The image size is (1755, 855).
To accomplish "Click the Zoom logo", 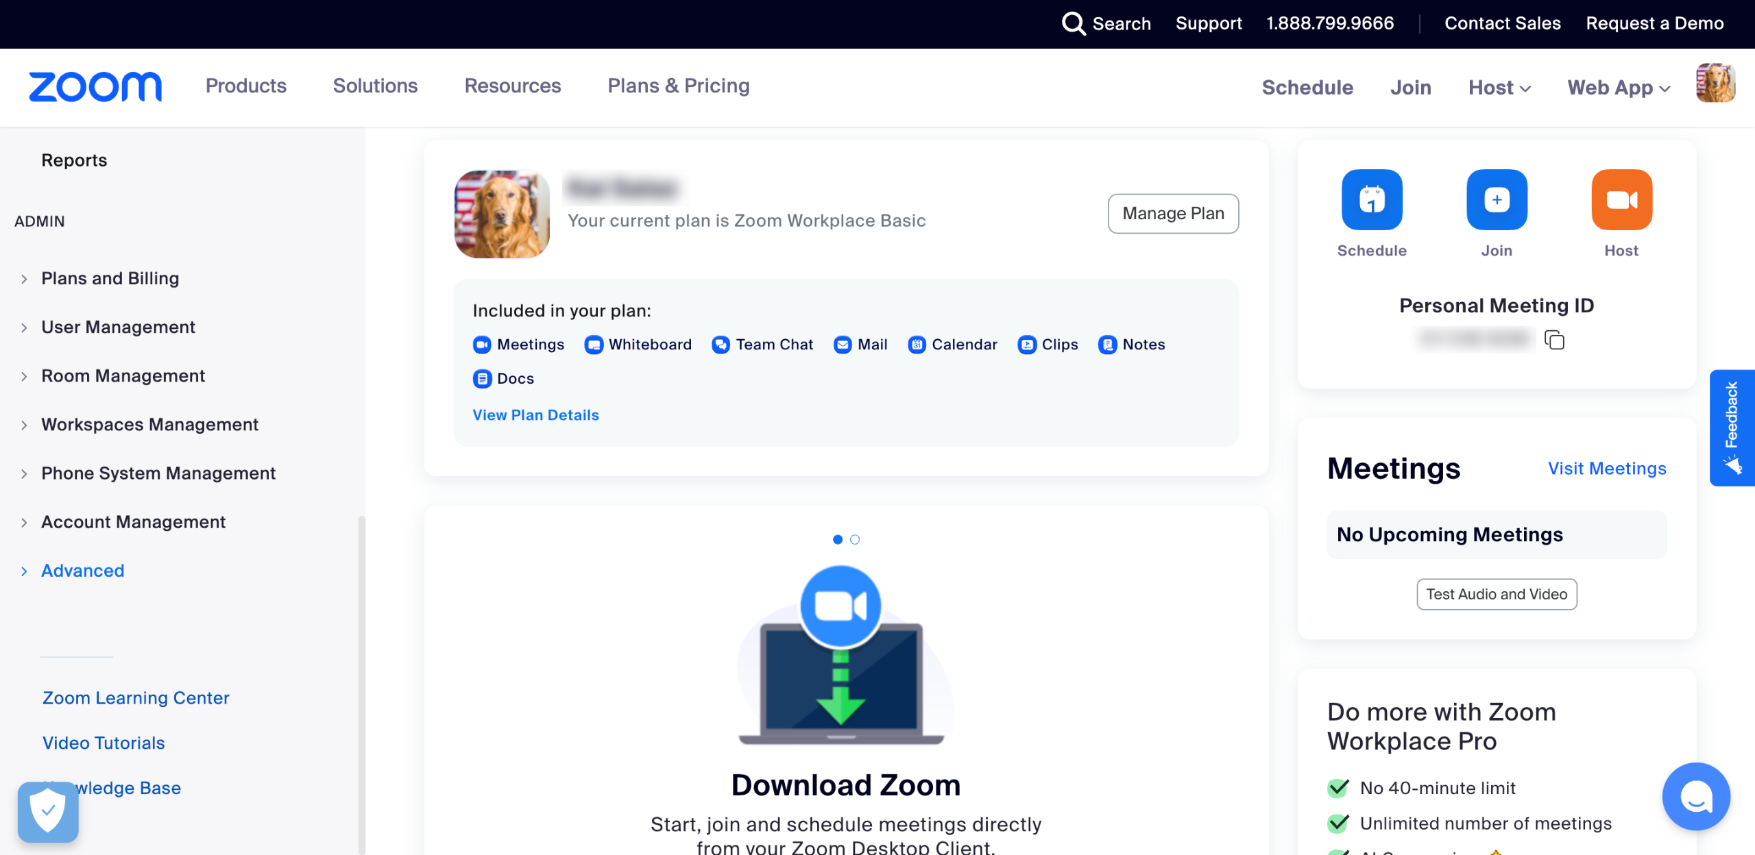I will pos(95,86).
